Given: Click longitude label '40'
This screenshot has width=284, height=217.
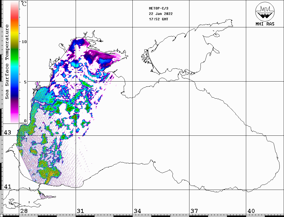Looking at the screenshot, I should (x=251, y=211).
